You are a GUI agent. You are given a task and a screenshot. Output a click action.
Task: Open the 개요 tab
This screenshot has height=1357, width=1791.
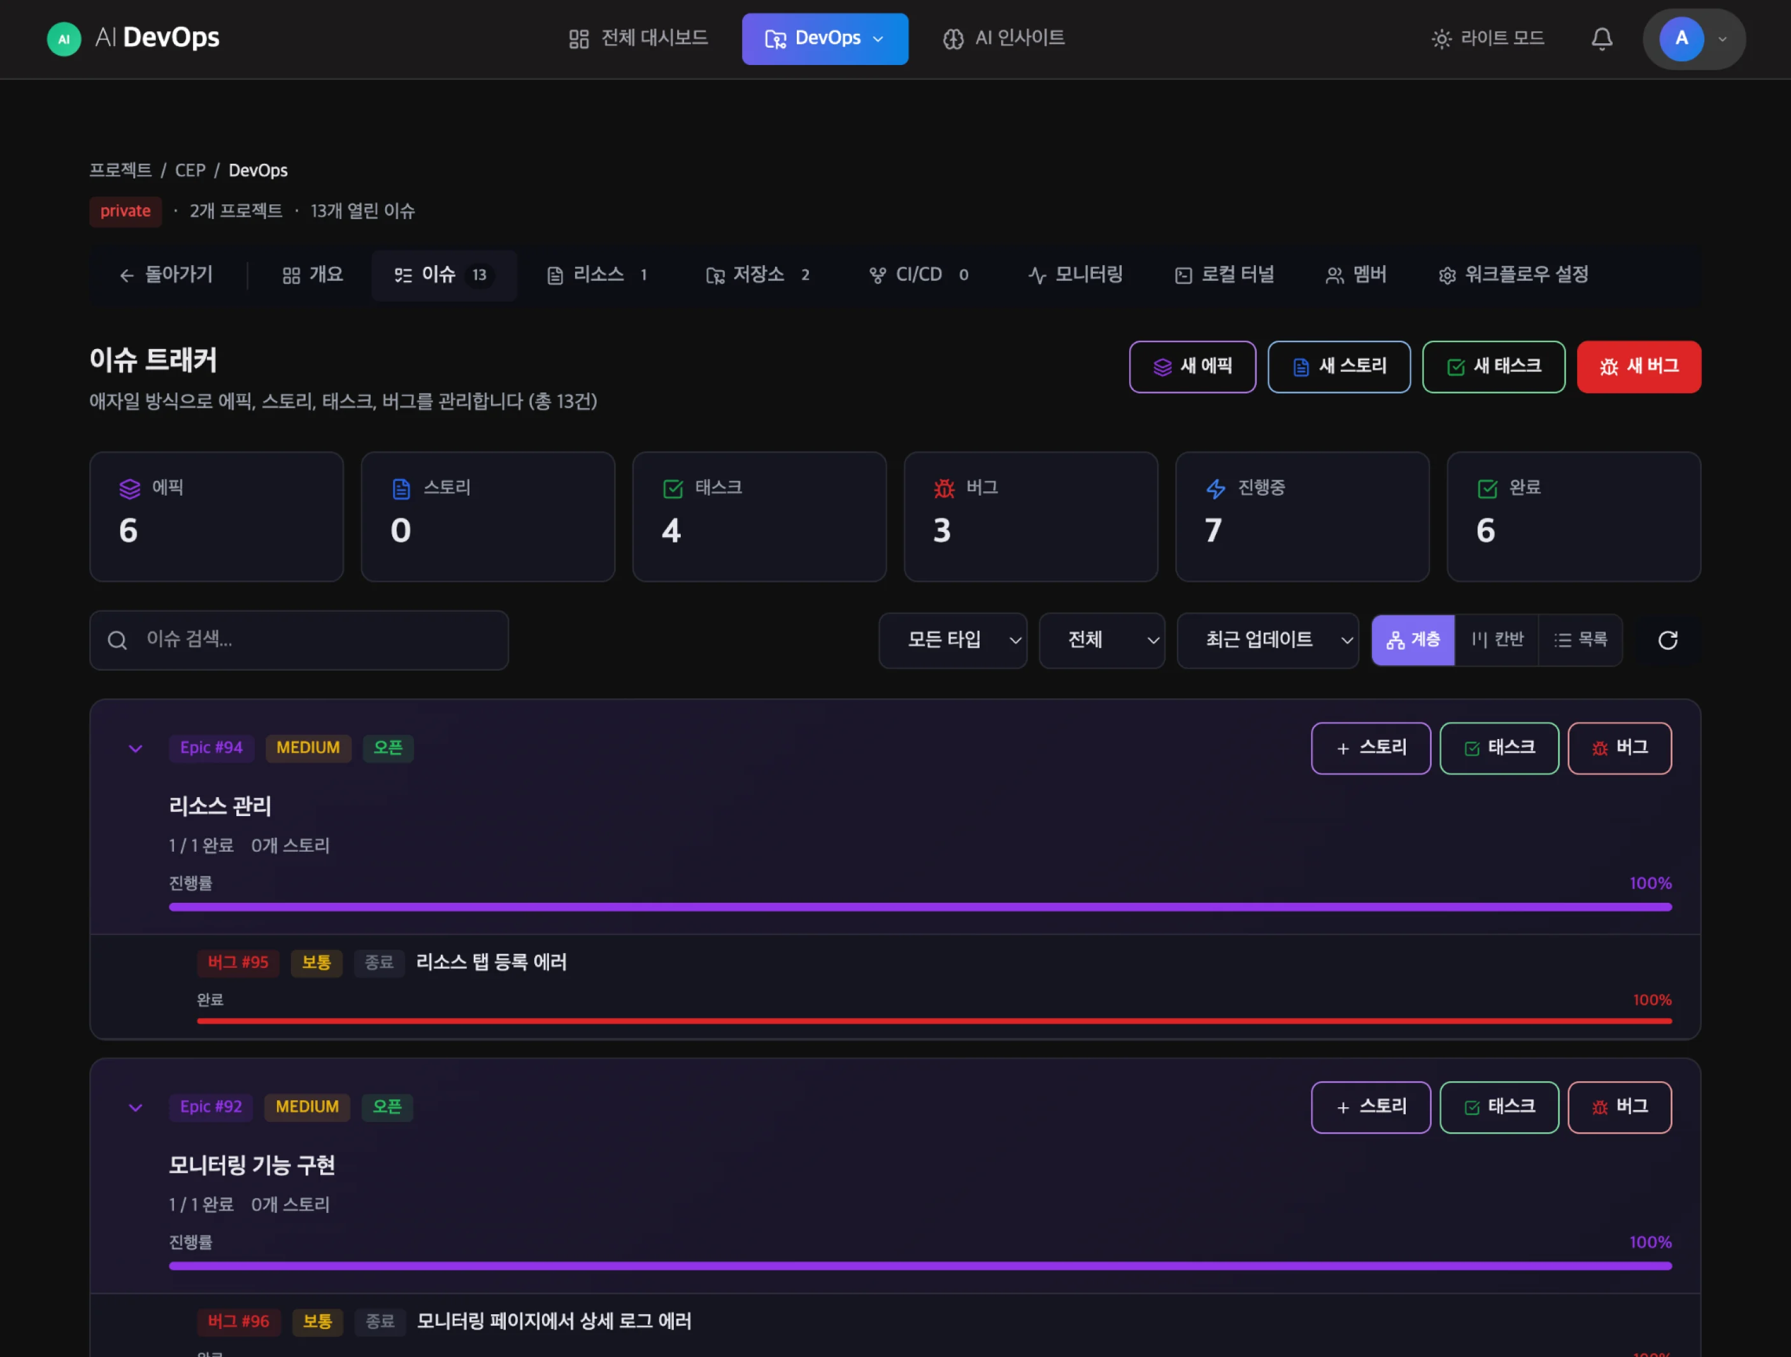coord(313,276)
